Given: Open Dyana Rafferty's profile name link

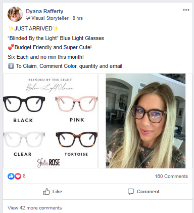Looking at the screenshot, I should pyautogui.click(x=44, y=11).
